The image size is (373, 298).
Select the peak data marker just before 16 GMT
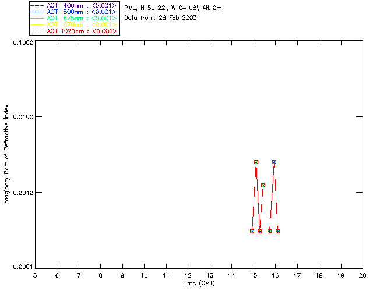tap(275, 162)
